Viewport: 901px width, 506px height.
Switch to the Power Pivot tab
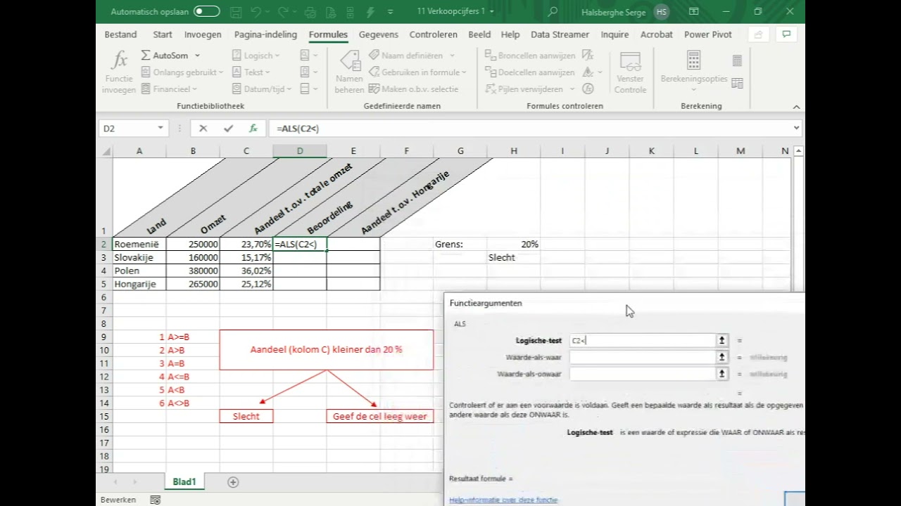(708, 34)
